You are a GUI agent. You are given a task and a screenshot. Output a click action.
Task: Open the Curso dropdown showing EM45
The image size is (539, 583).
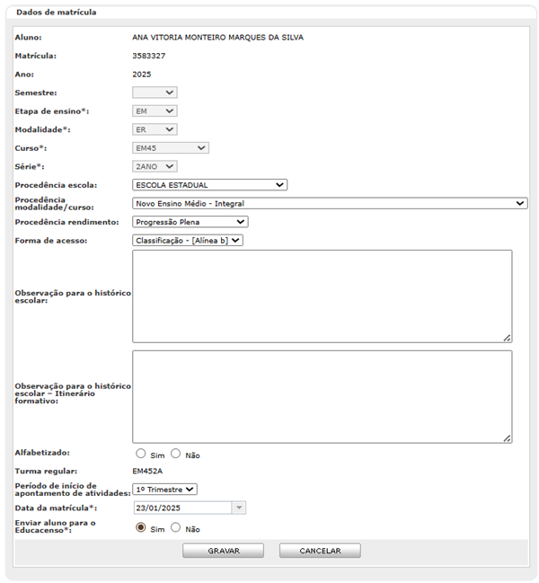point(170,148)
